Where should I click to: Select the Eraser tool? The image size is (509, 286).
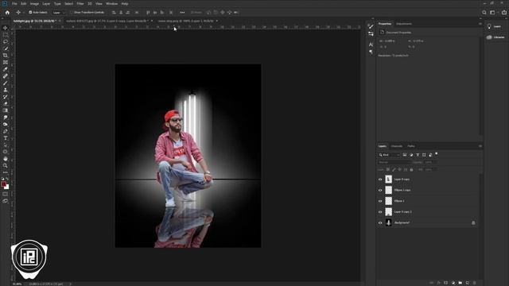tap(6, 104)
